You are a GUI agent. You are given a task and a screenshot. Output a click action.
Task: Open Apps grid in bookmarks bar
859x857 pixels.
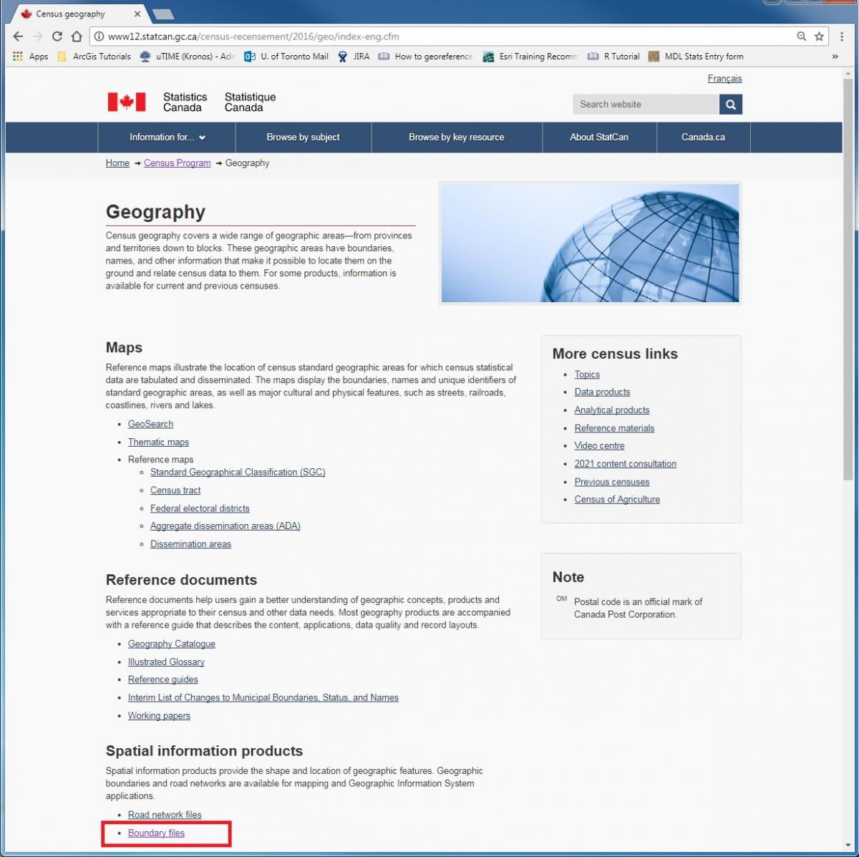pos(31,57)
